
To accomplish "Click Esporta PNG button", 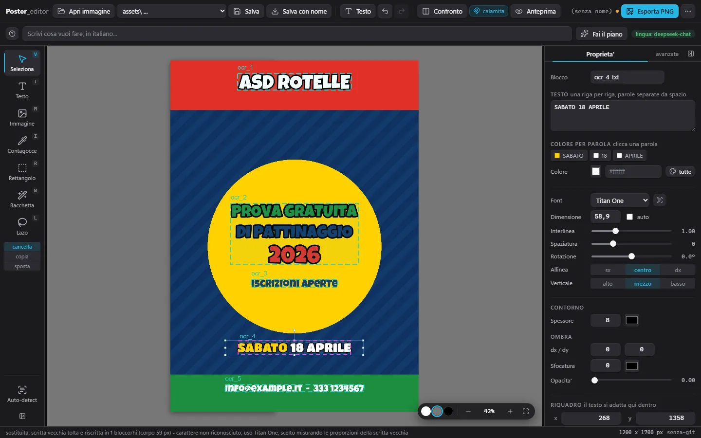I will (650, 11).
